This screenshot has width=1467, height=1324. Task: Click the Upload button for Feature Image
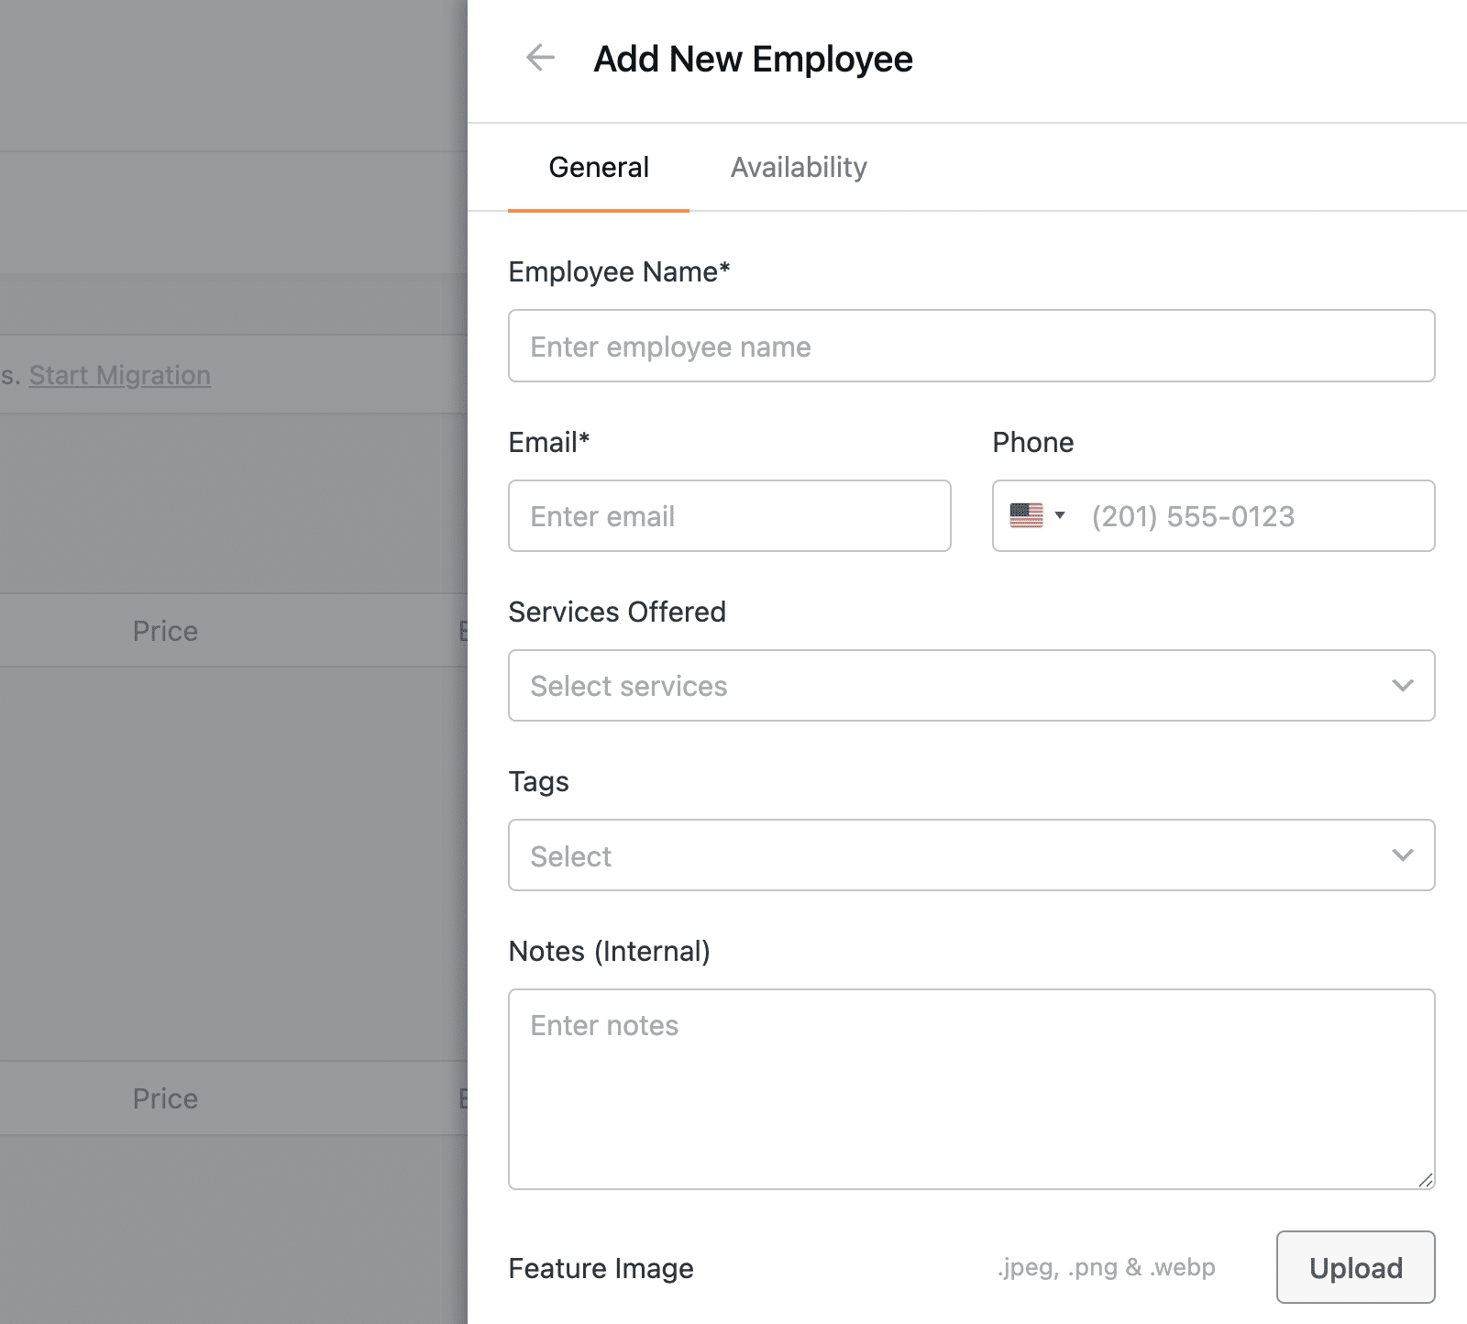click(1355, 1268)
